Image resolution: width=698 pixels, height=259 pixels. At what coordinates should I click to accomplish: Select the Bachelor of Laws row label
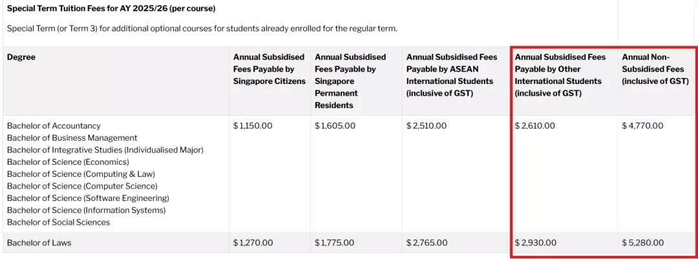(x=39, y=243)
